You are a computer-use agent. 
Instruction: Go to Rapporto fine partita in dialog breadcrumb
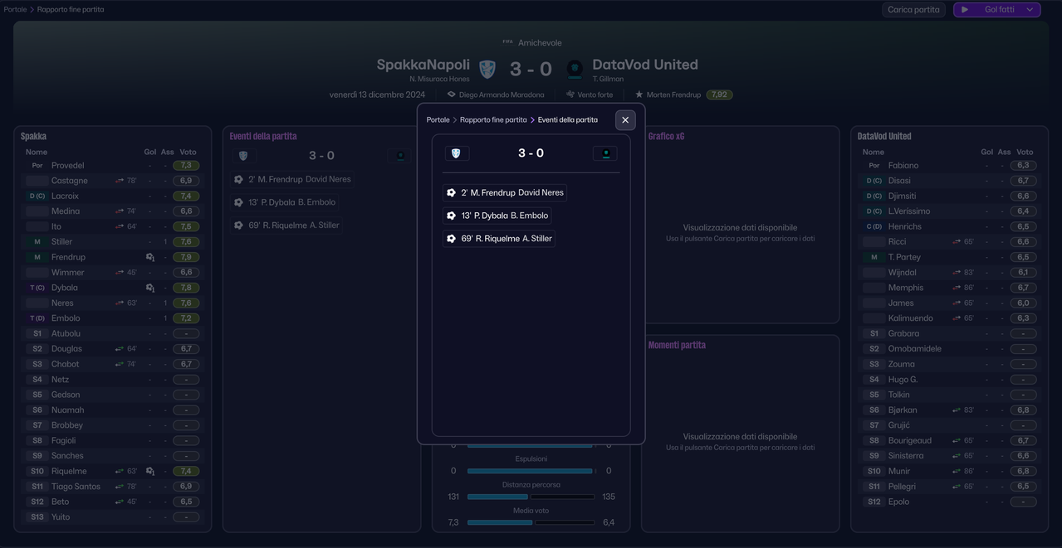pyautogui.click(x=493, y=120)
